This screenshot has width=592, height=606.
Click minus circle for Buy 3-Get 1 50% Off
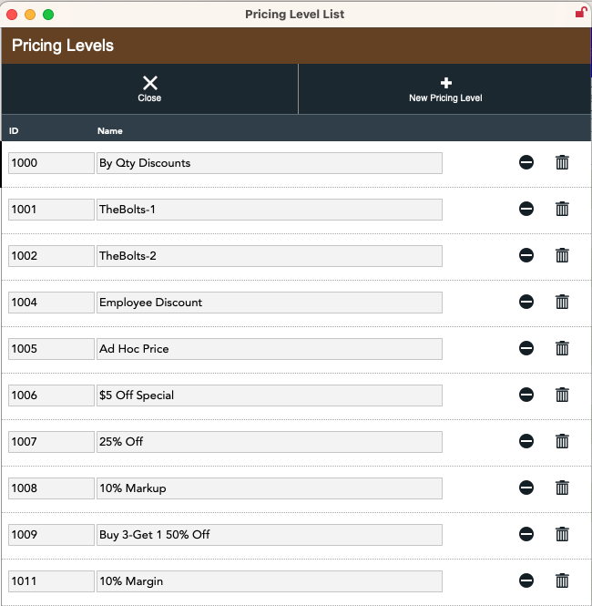tap(526, 534)
